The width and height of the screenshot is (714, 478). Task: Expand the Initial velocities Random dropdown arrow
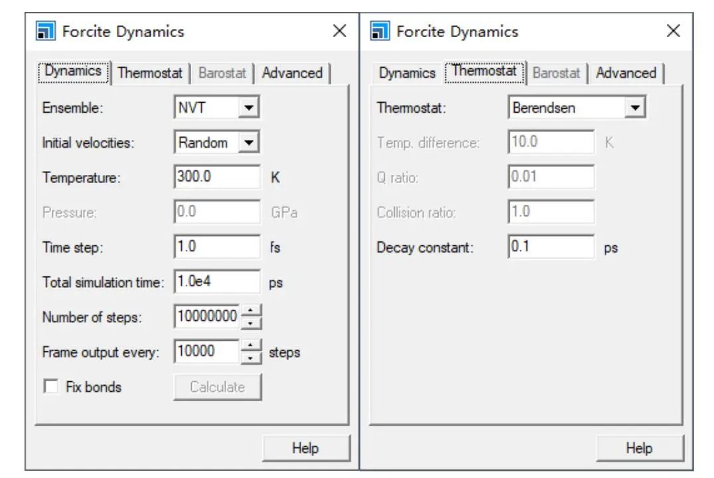pyautogui.click(x=249, y=143)
